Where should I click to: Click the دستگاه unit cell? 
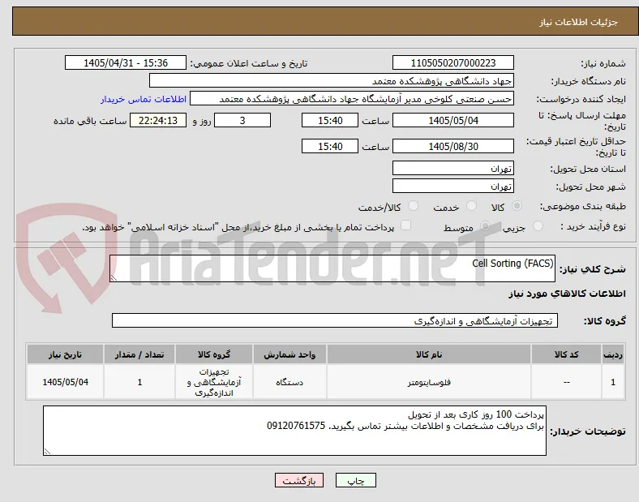click(x=289, y=382)
